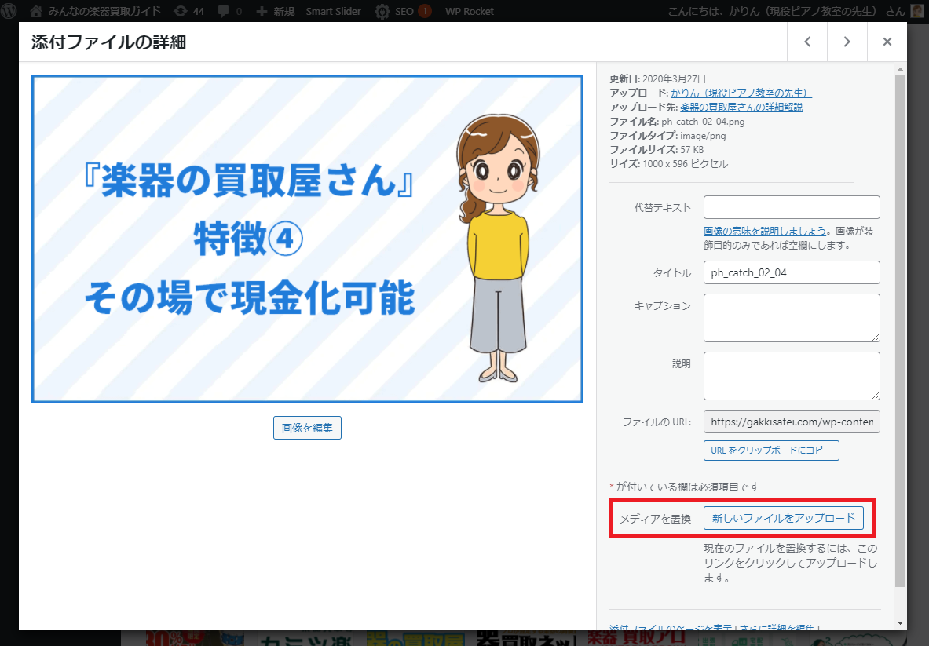Open the site home icon in admin bar
Image resolution: width=929 pixels, height=646 pixels.
35,11
